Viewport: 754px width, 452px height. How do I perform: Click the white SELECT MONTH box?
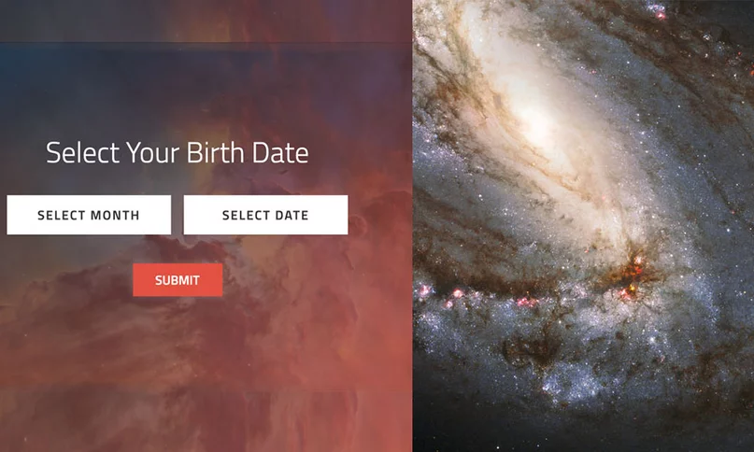(x=89, y=215)
